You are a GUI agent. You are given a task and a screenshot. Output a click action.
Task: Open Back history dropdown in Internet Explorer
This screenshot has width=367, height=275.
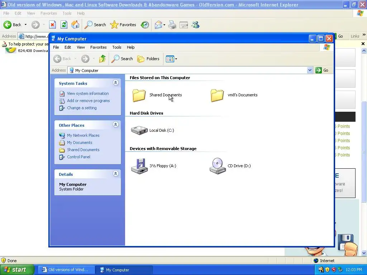pos(25,25)
